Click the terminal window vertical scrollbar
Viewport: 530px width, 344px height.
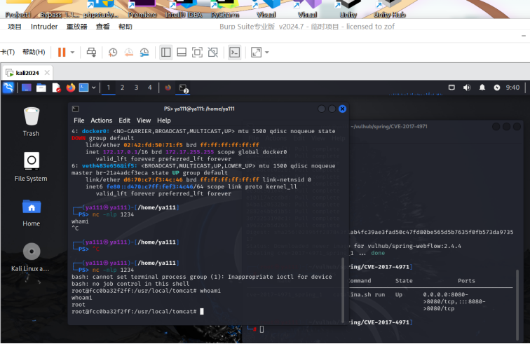343,280
